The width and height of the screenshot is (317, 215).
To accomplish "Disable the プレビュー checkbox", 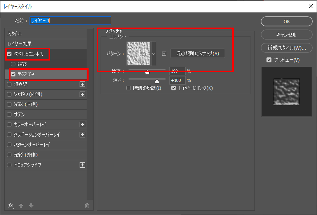I will [x=269, y=60].
